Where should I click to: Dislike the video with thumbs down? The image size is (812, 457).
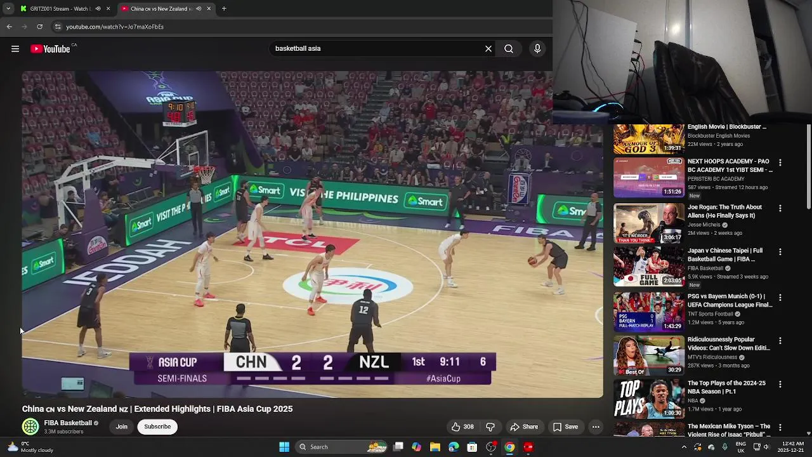[x=490, y=427]
